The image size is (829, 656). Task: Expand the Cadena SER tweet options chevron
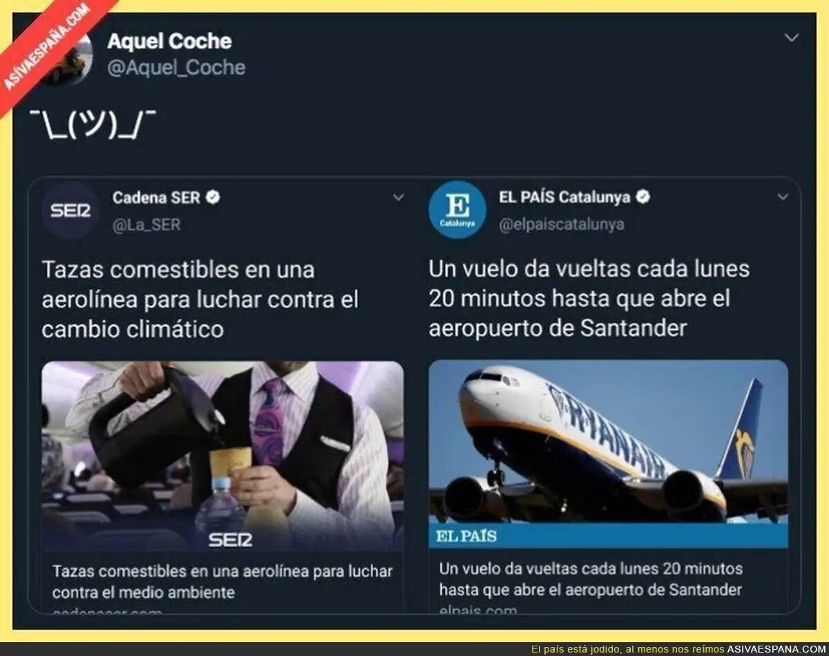tap(399, 197)
